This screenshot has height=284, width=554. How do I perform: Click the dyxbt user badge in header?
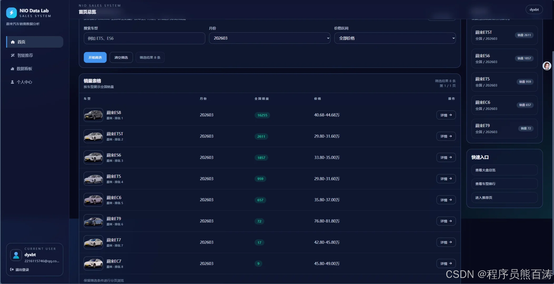tap(534, 10)
